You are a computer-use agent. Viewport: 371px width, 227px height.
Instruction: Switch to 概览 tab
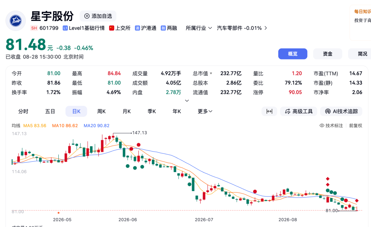(x=293, y=54)
